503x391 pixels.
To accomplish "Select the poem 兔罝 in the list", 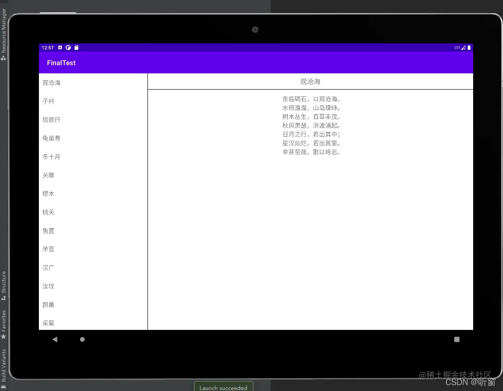I will pos(93,231).
